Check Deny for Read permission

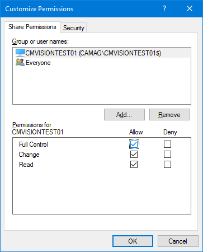[167, 165]
